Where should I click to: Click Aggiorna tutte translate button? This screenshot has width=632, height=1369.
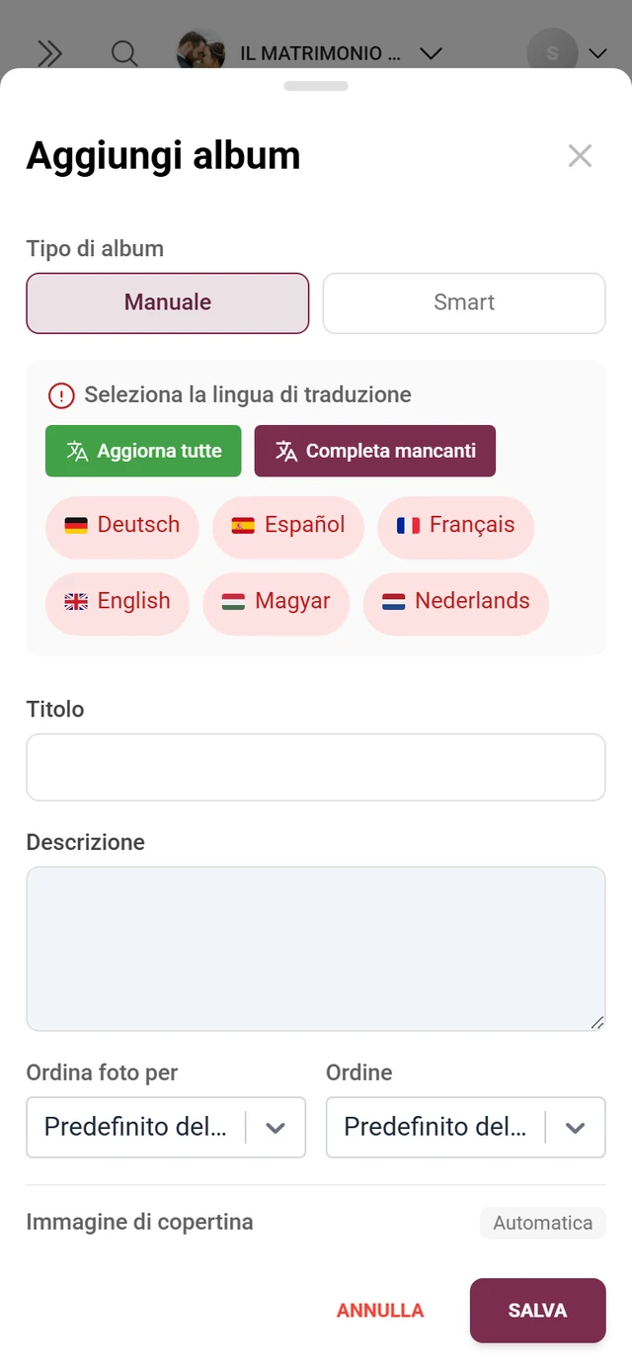(143, 451)
